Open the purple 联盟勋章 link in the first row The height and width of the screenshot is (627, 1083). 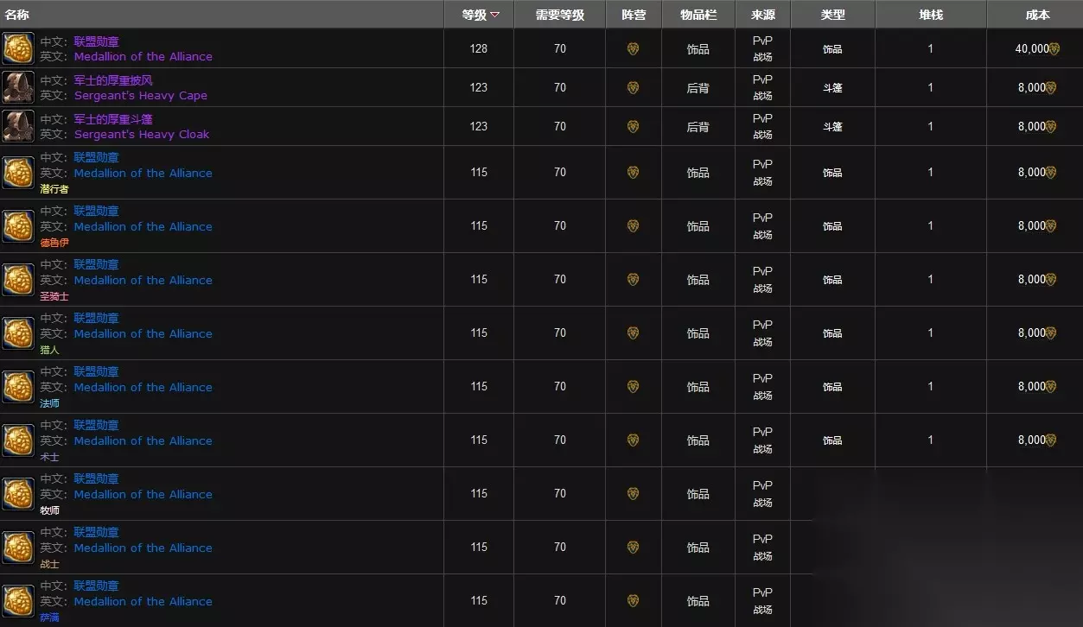(x=96, y=41)
